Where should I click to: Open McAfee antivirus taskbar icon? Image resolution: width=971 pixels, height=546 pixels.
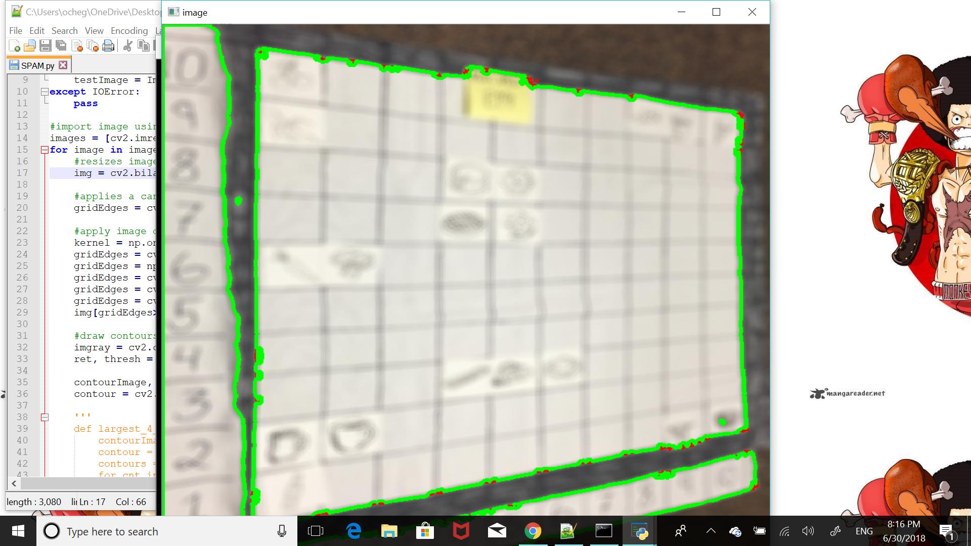click(462, 531)
